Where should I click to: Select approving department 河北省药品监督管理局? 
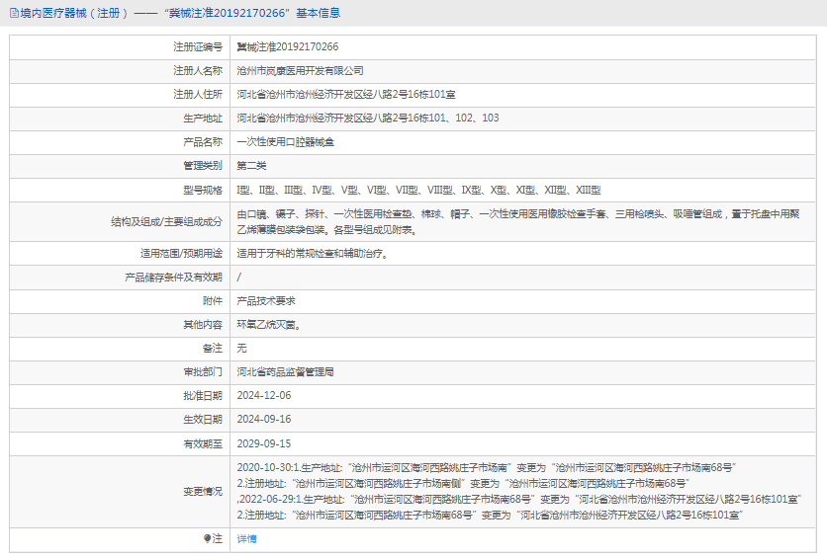tap(285, 372)
